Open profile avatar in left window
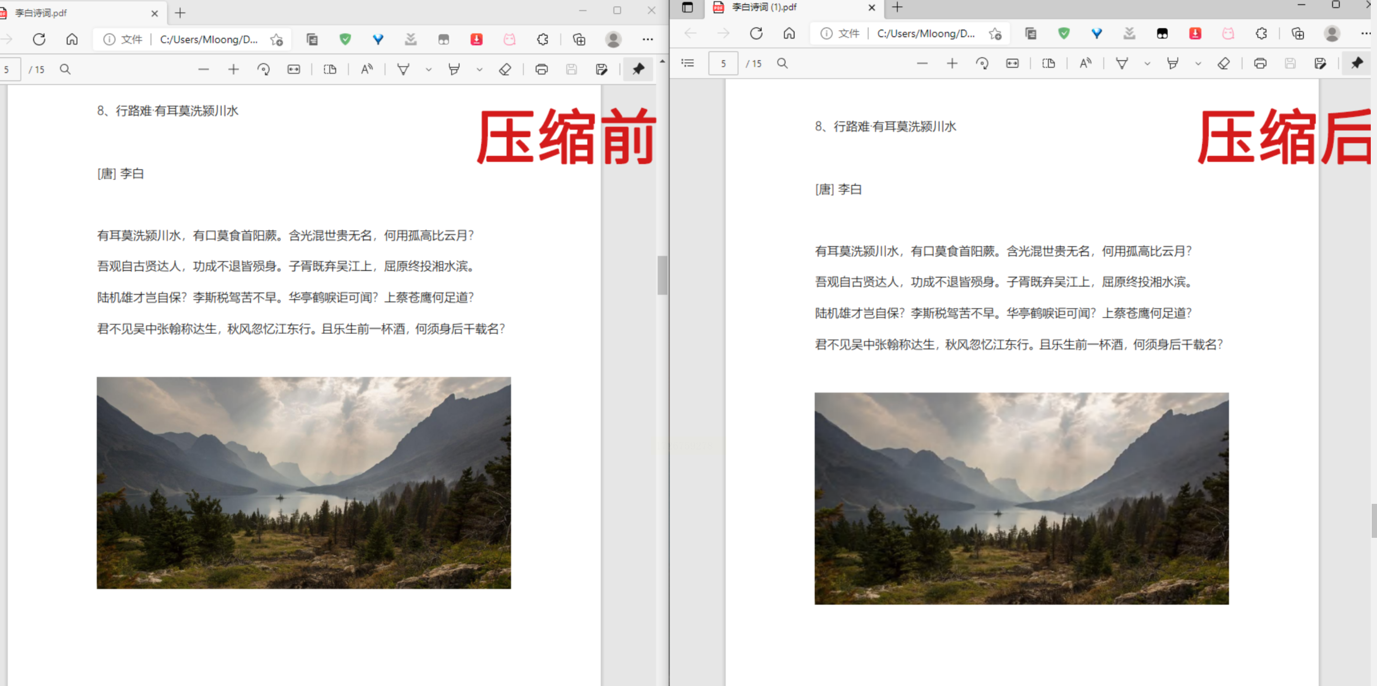This screenshot has height=686, width=1377. [x=613, y=40]
